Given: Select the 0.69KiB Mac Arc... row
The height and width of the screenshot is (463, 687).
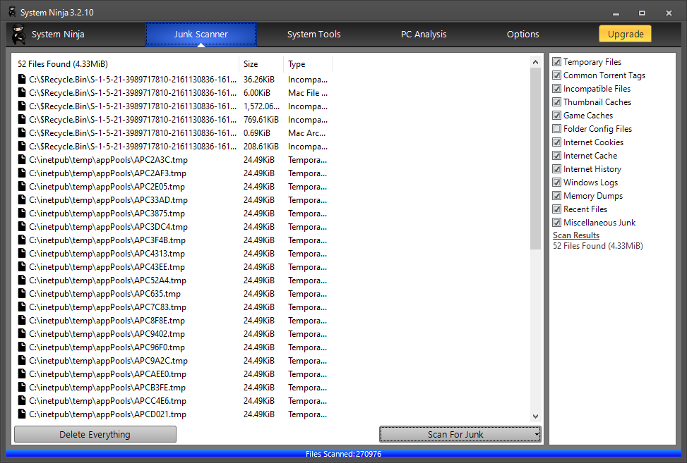Looking at the screenshot, I should 173,133.
